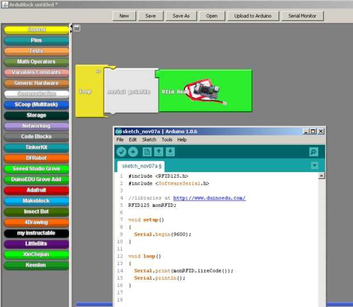Open the Sketch menu in Arduino
Screen dimensions: 353x307
(149, 140)
